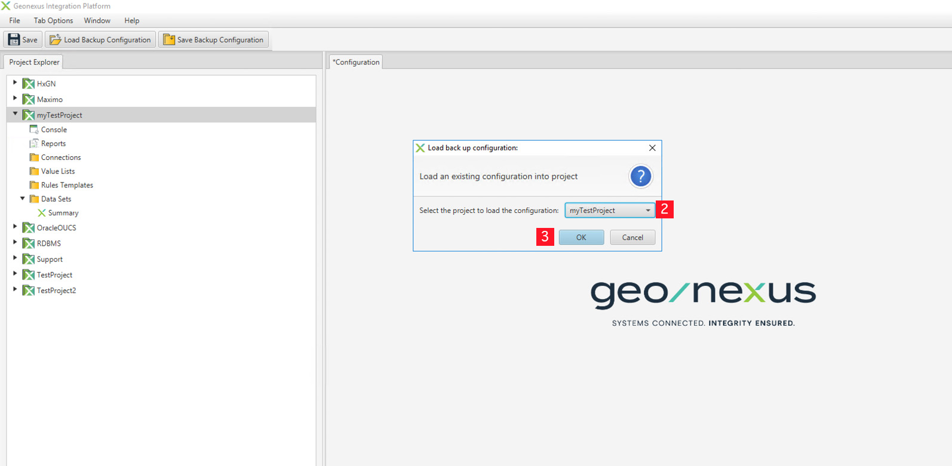Click the TestProject2 project icon
952x466 pixels.
tap(28, 290)
